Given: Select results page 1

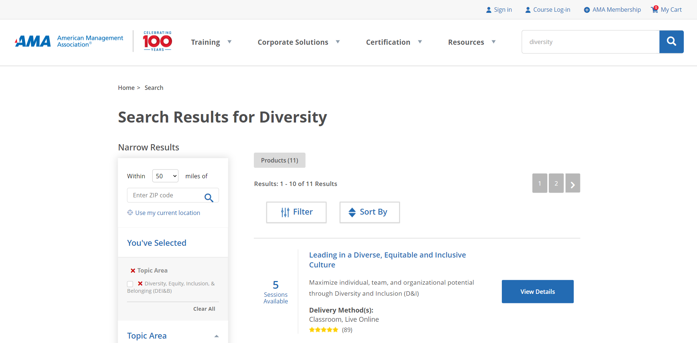Looking at the screenshot, I should point(540,183).
